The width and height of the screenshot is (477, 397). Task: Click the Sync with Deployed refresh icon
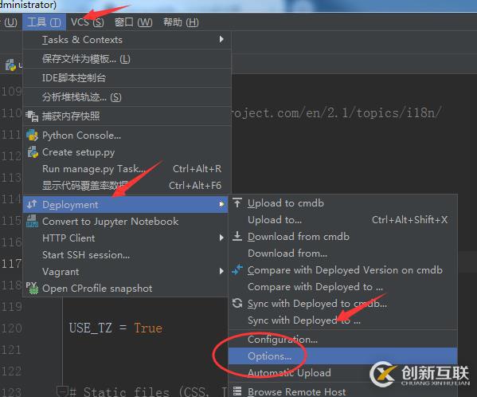pyautogui.click(x=237, y=303)
